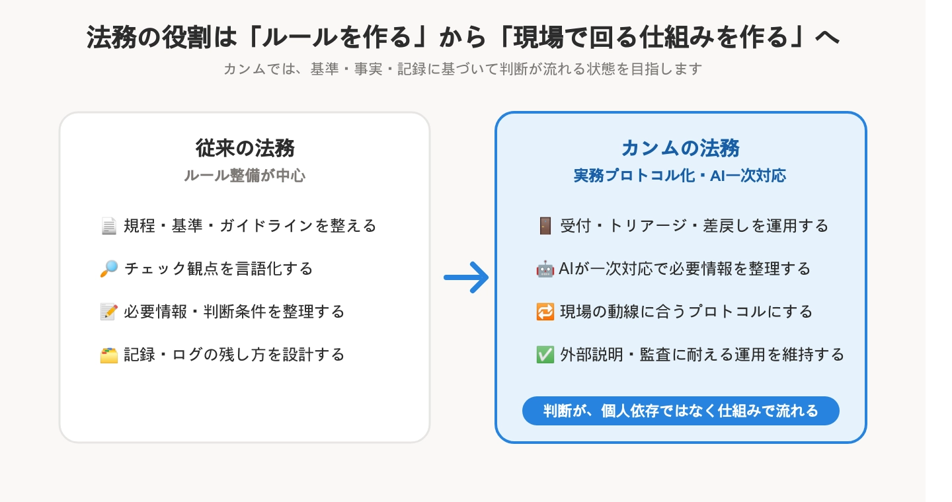952x502 pixels.
Task: Click the カンムの法務 card heading
Action: [681, 148]
